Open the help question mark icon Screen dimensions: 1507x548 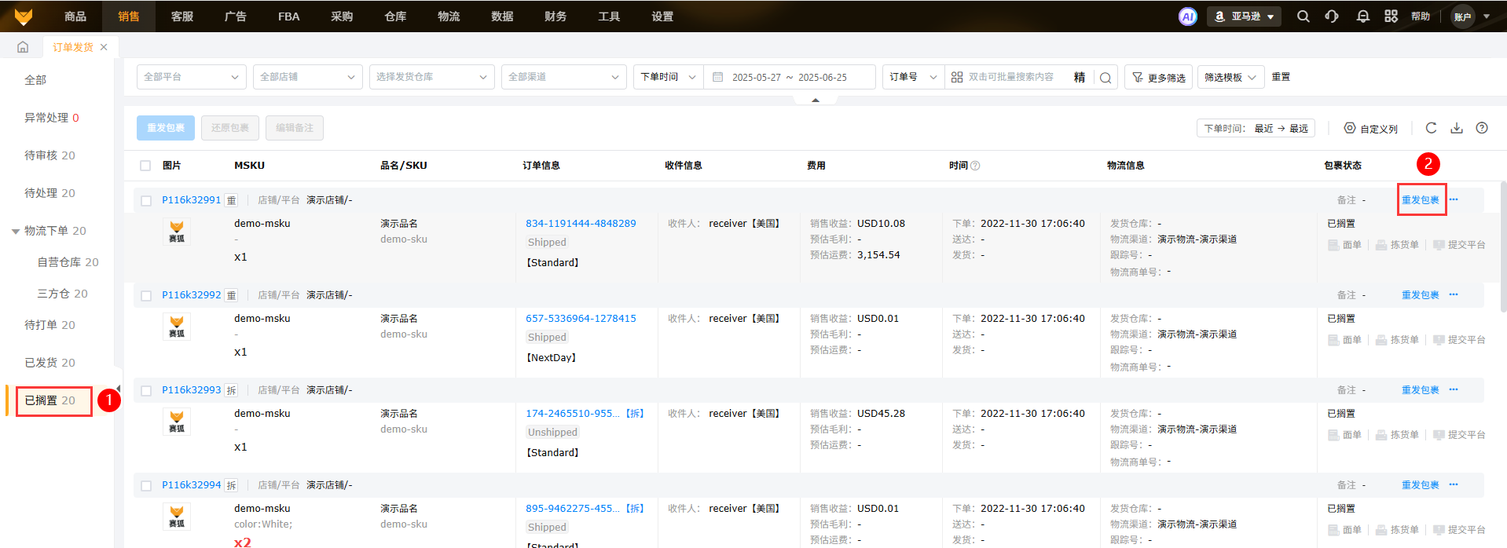[1482, 128]
